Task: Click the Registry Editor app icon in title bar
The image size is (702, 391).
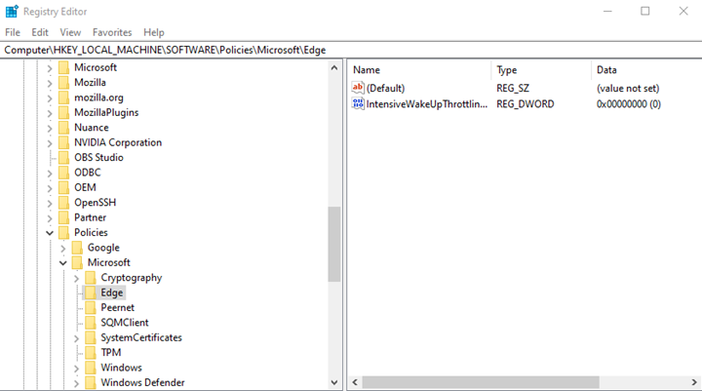Action: (x=12, y=11)
